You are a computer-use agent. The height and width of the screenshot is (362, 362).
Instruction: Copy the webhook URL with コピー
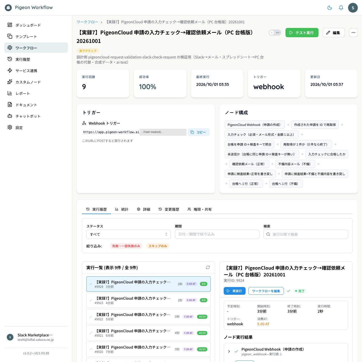tap(199, 132)
